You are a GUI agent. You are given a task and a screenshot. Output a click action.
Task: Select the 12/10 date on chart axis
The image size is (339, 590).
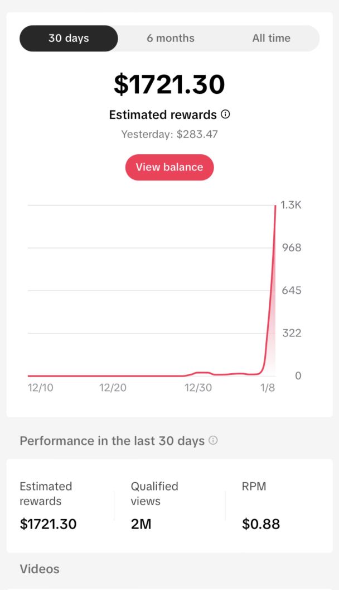tap(41, 388)
